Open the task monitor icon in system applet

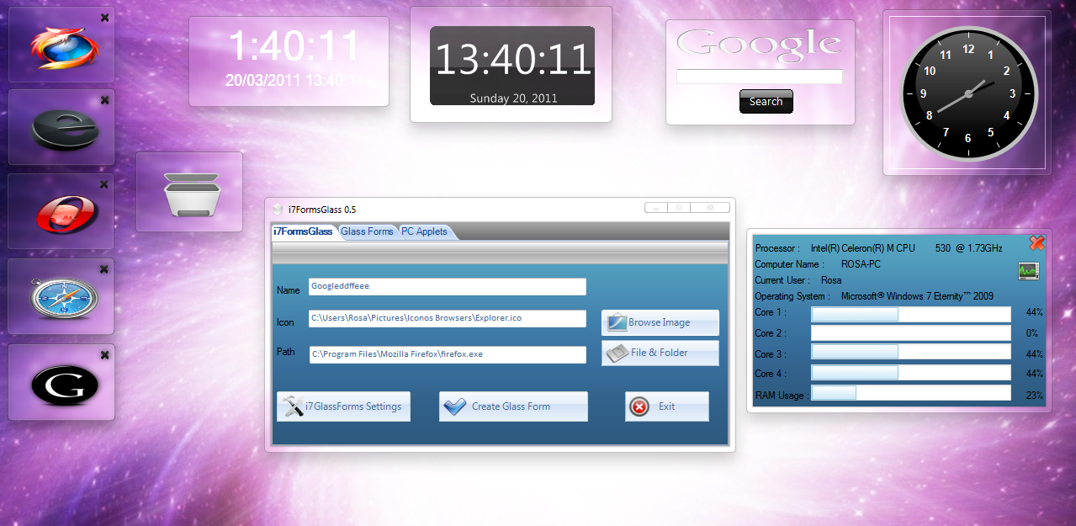tap(1028, 271)
